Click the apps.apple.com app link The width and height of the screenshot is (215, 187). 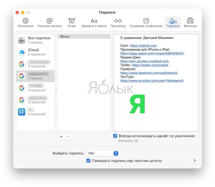pos(152,53)
